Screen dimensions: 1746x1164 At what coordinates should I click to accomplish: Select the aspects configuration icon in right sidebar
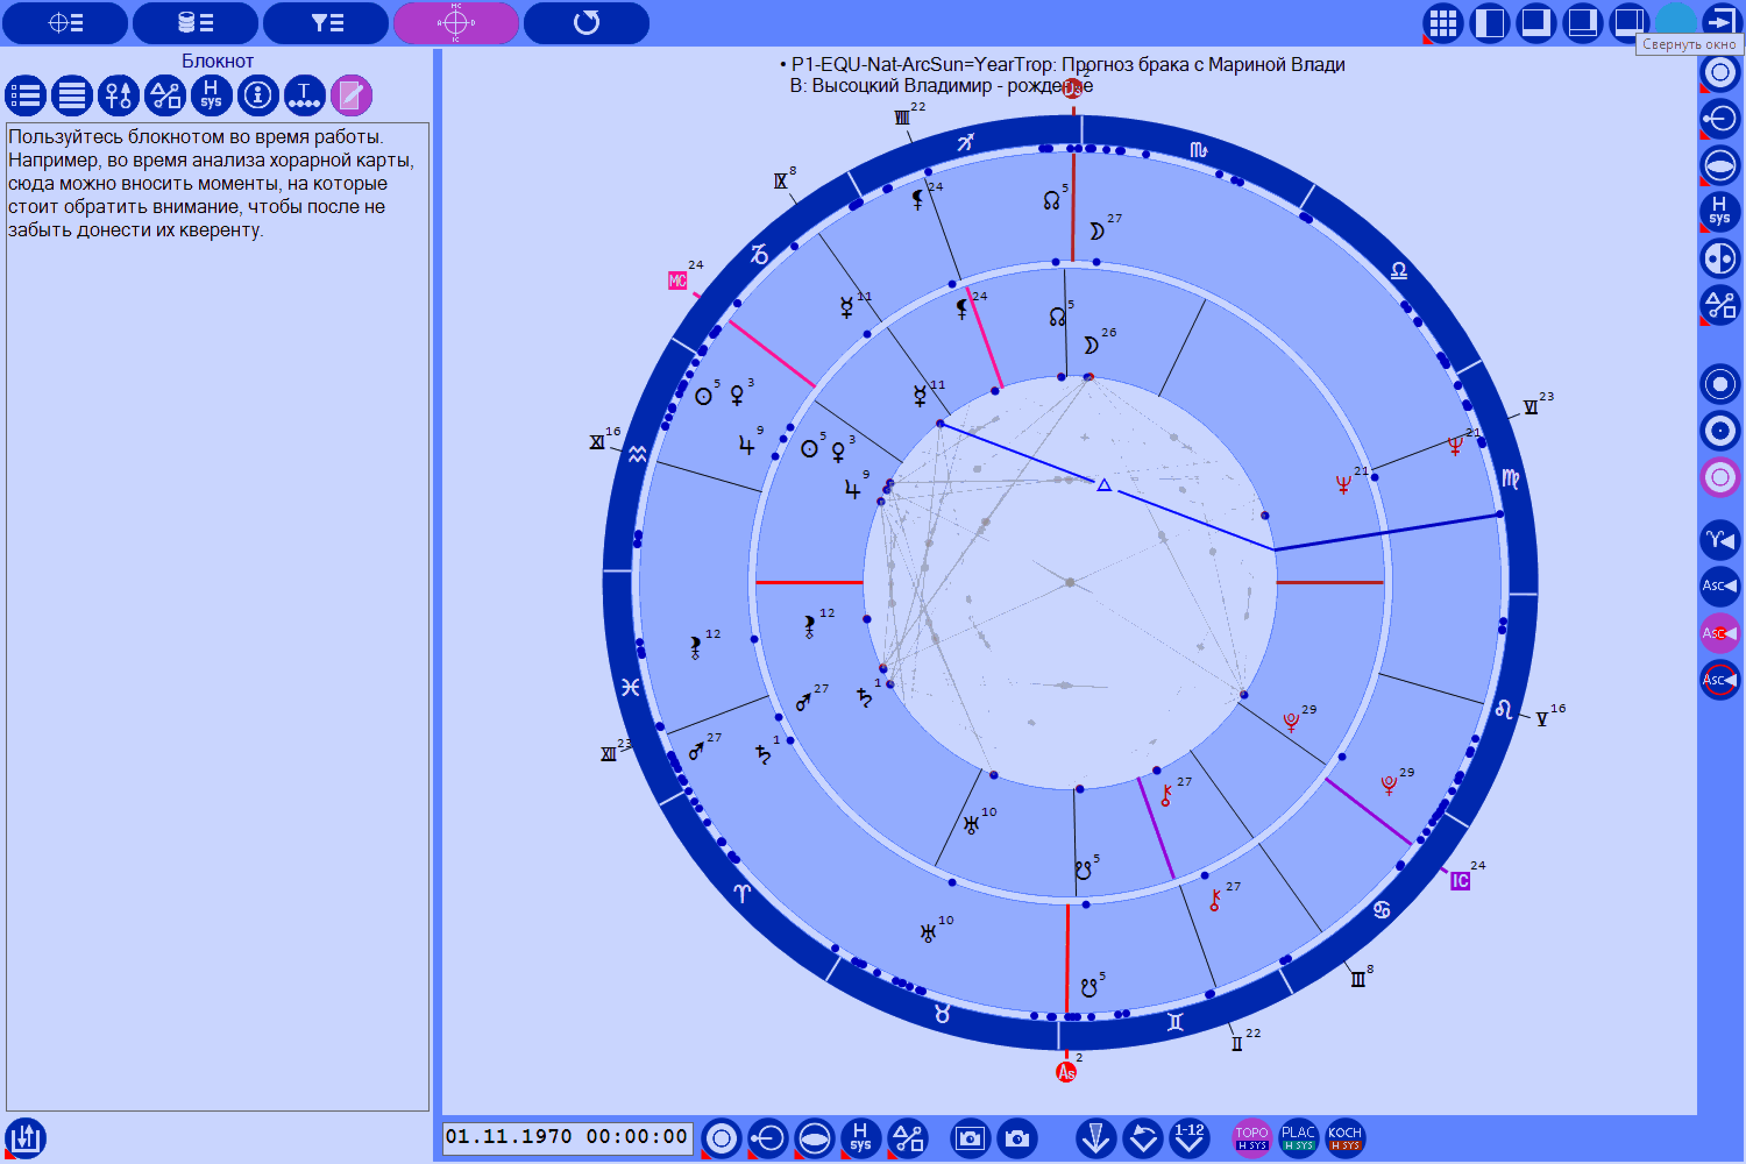point(1719,306)
